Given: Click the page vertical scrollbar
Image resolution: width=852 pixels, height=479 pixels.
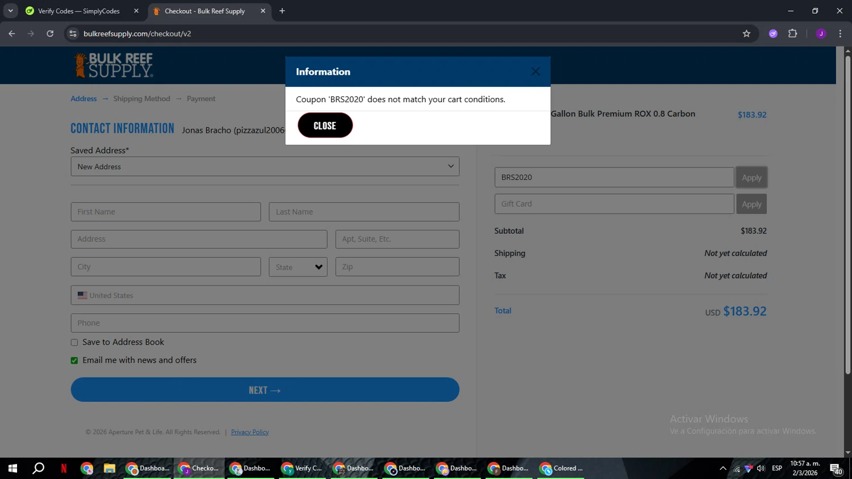Looking at the screenshot, I should click(x=847, y=216).
